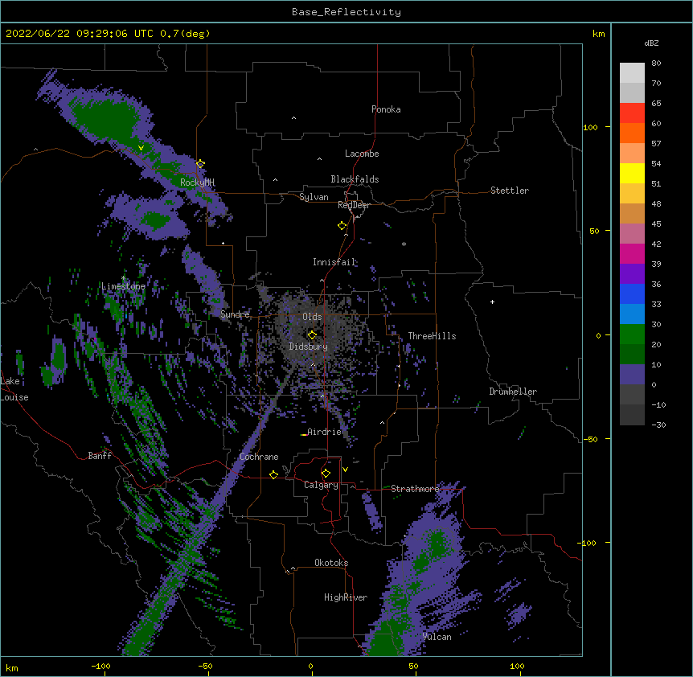Pick the blue swatch between 36 and 33 dBZ
Screen dimensions: 693x677
point(632,293)
